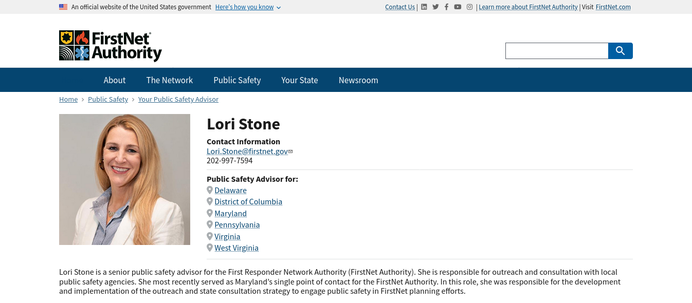Open the Twitter social icon
Viewport: 692px width, 303px height.
[x=435, y=7]
